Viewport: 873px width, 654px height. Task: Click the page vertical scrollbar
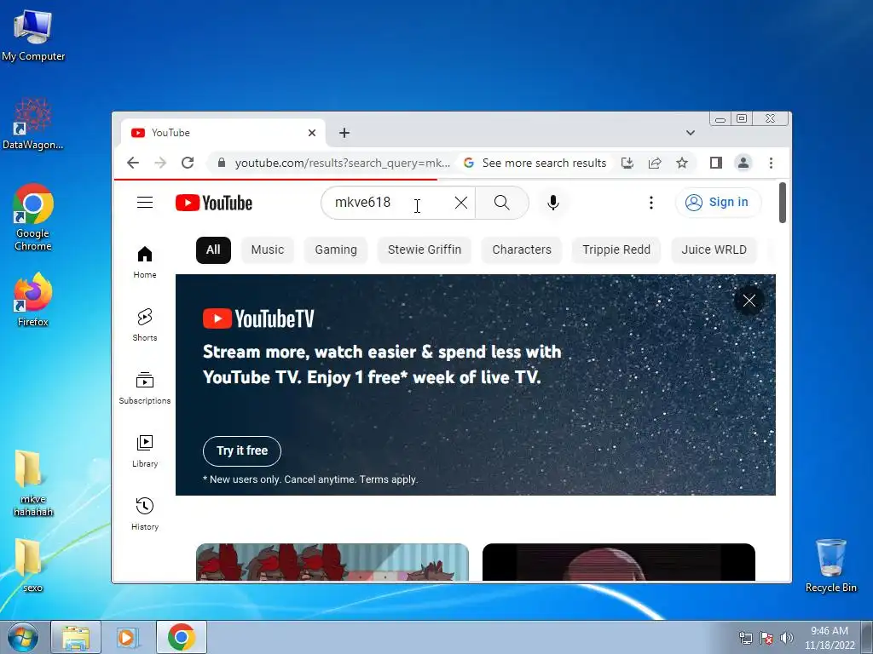[783, 203]
